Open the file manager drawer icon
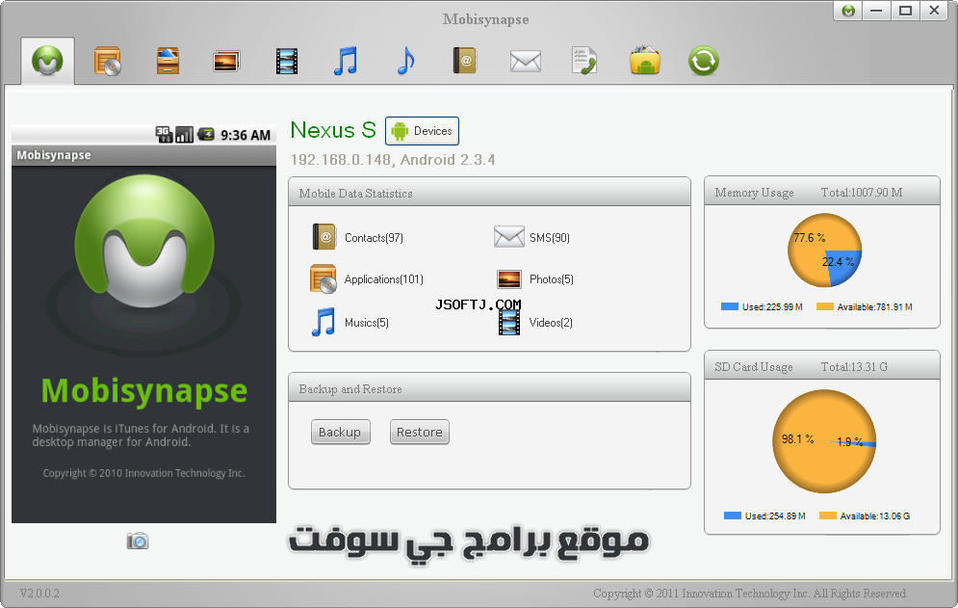Image resolution: width=958 pixels, height=608 pixels. coord(168,61)
